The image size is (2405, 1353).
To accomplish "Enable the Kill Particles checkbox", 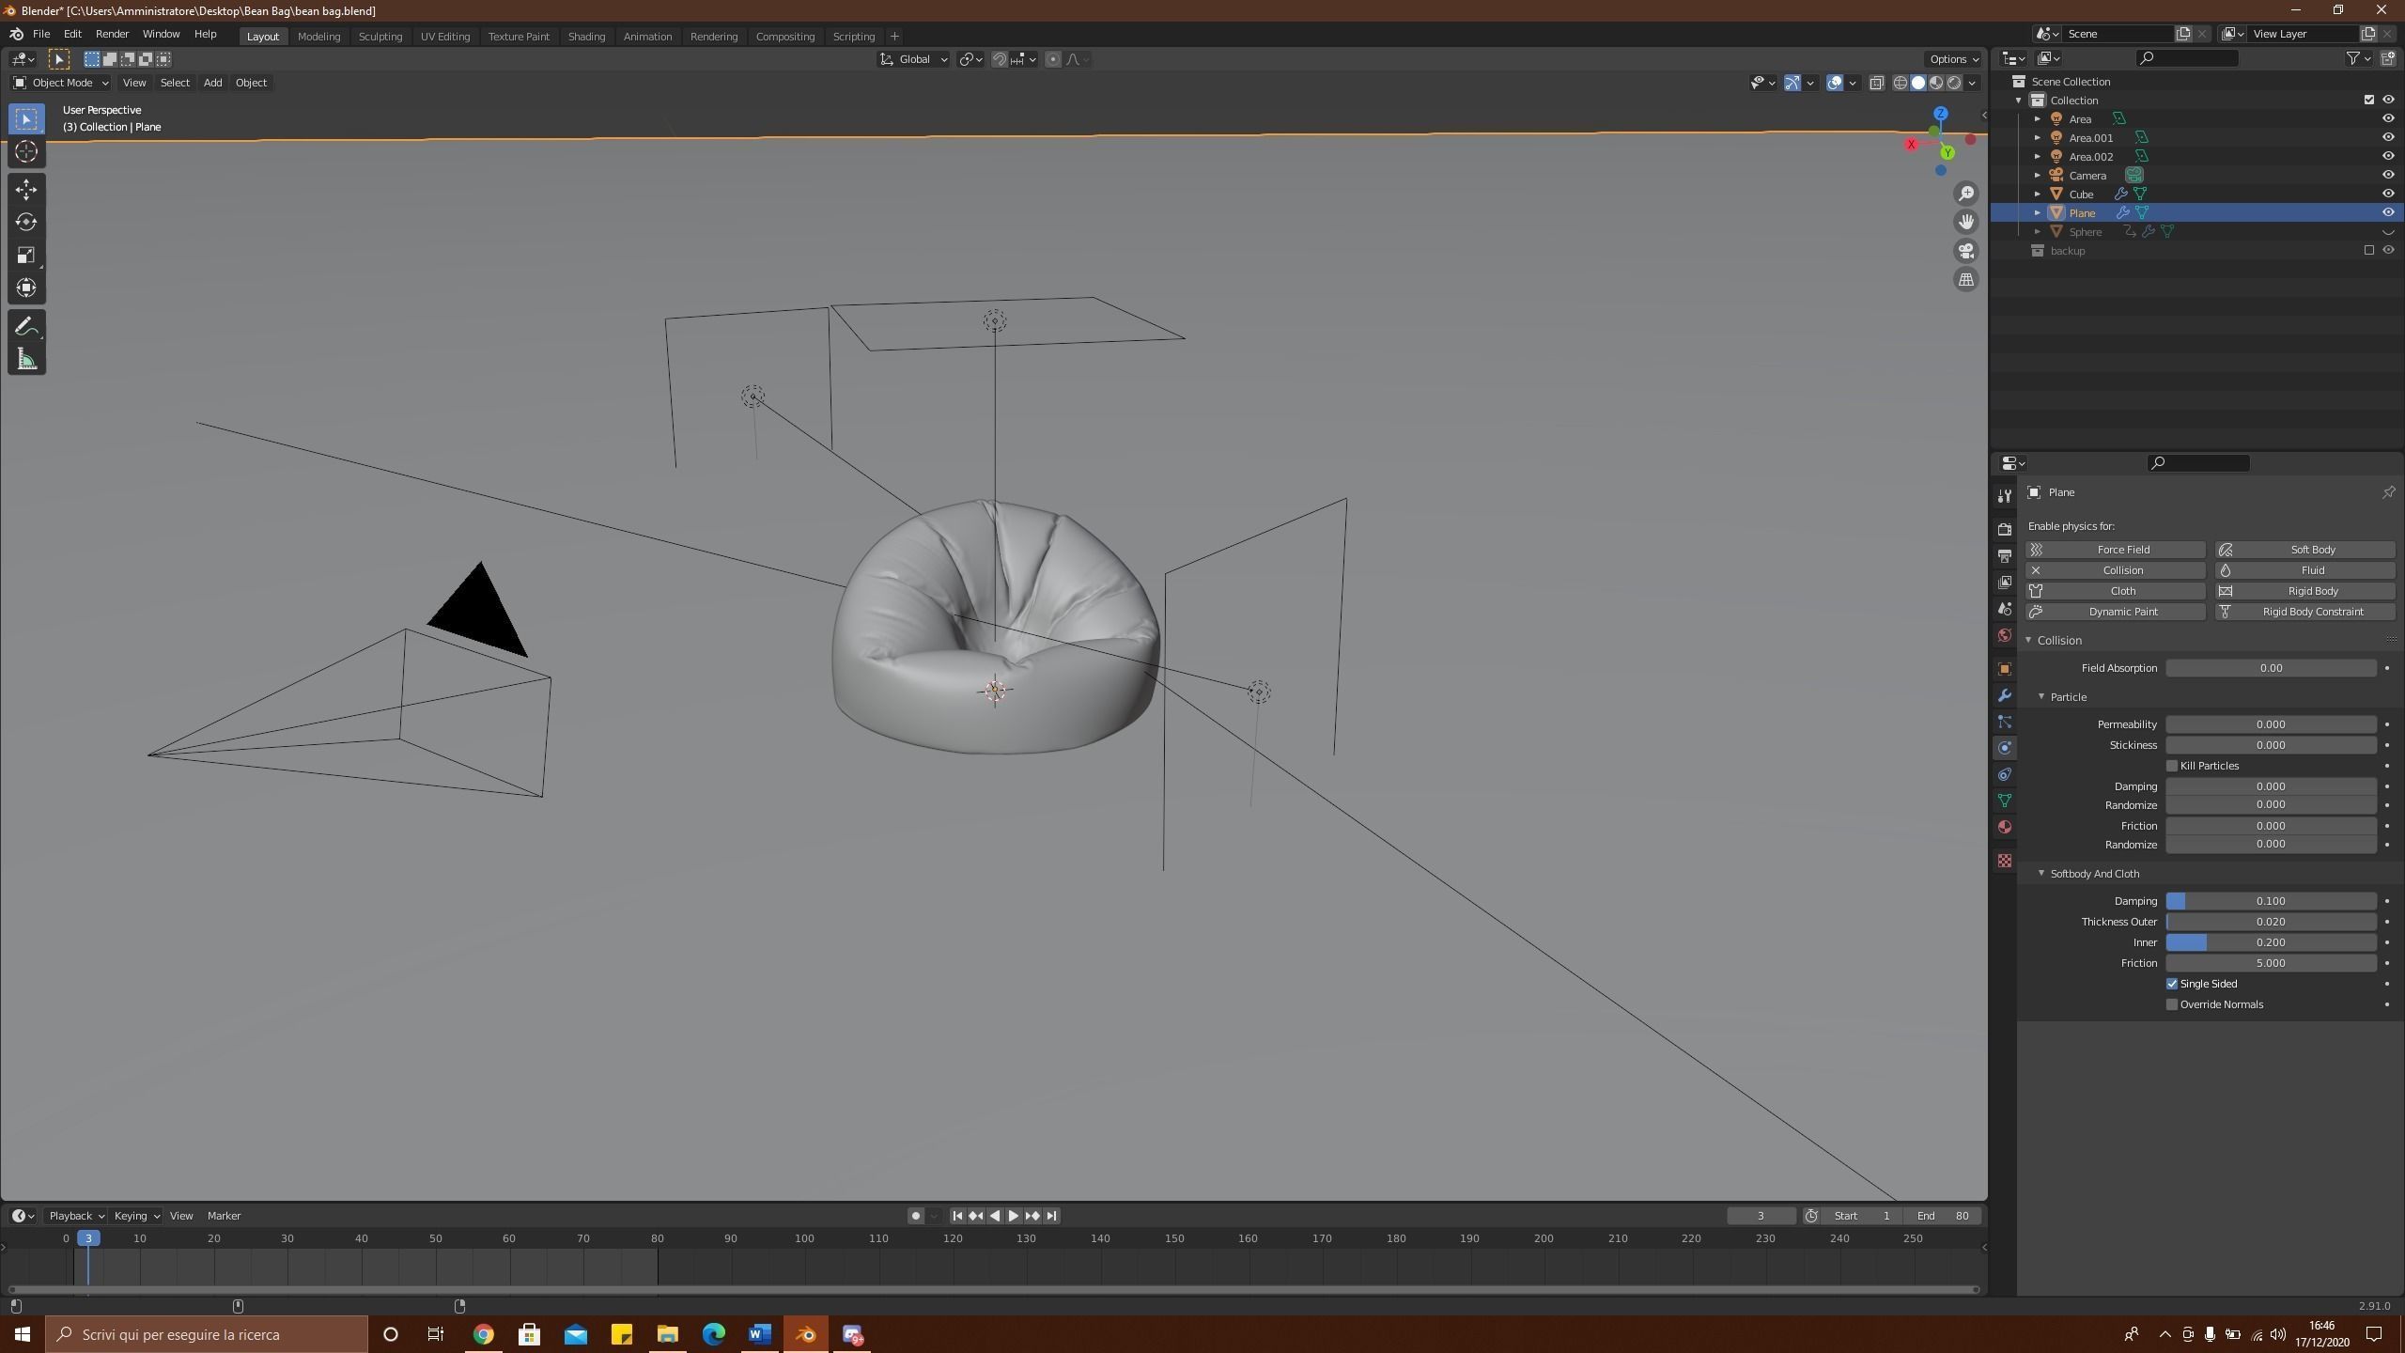I will pos(2172,766).
